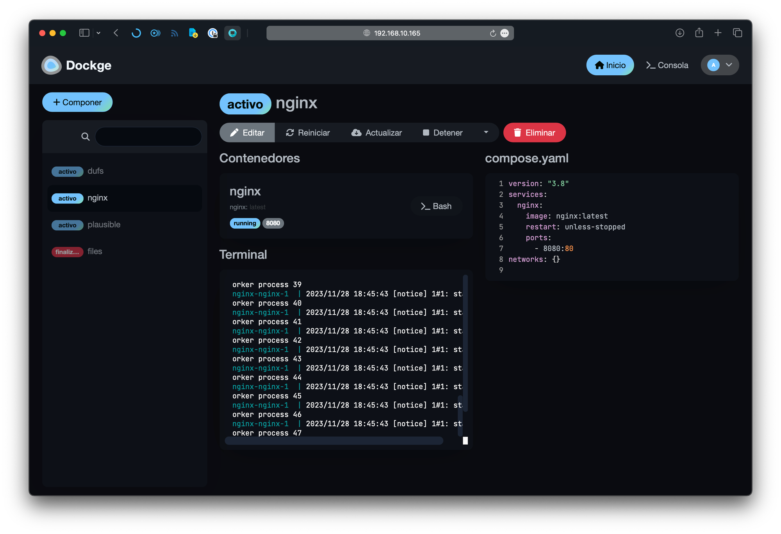The image size is (781, 534).
Task: Toggle the Safari sidebar icon
Action: click(84, 33)
